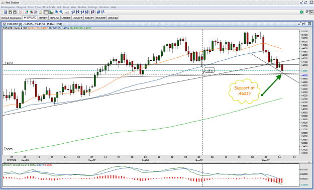Switch to the Default Workspace tab
Screen dimensions: 314x190
(12, 18)
